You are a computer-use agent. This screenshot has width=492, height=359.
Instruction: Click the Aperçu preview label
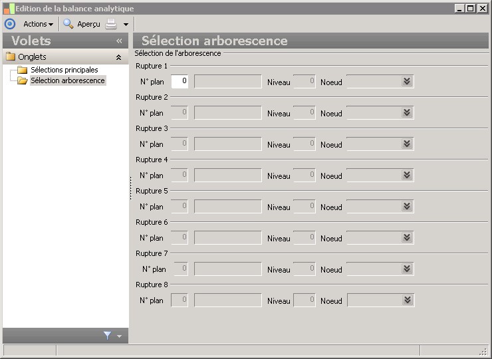pos(88,24)
